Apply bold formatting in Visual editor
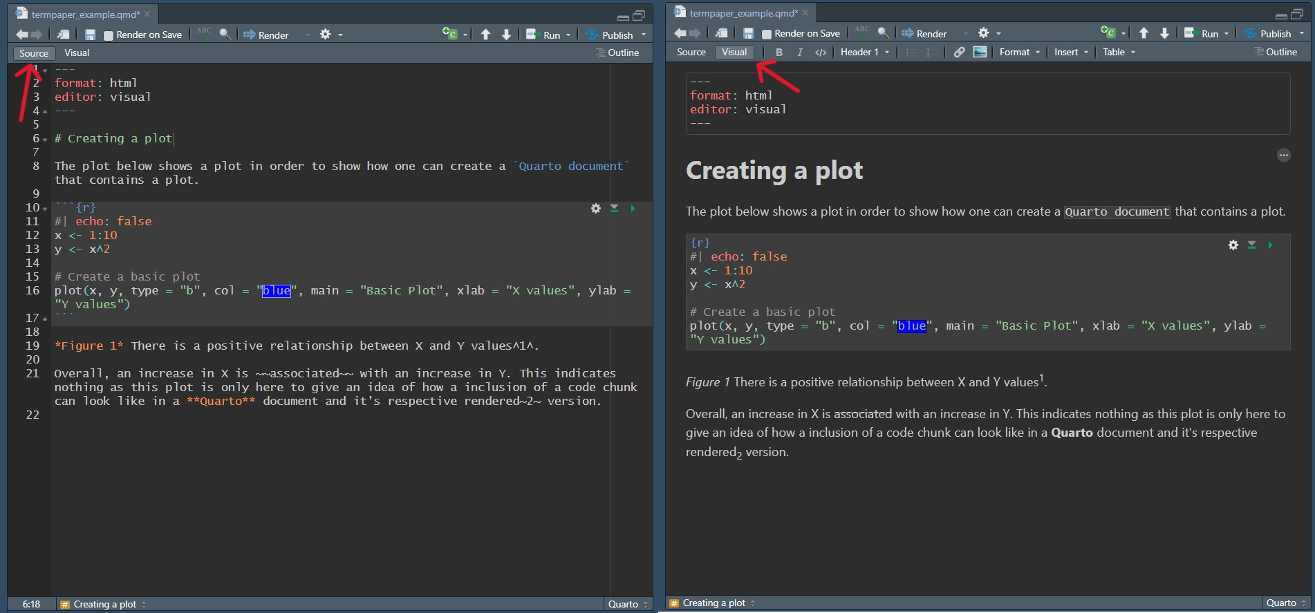The height and width of the screenshot is (613, 1315). click(779, 53)
